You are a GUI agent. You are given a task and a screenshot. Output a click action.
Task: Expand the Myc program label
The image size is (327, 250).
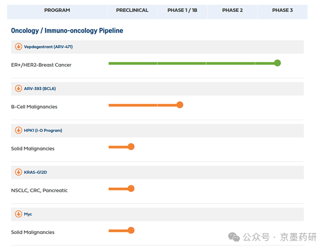[x=28, y=214]
